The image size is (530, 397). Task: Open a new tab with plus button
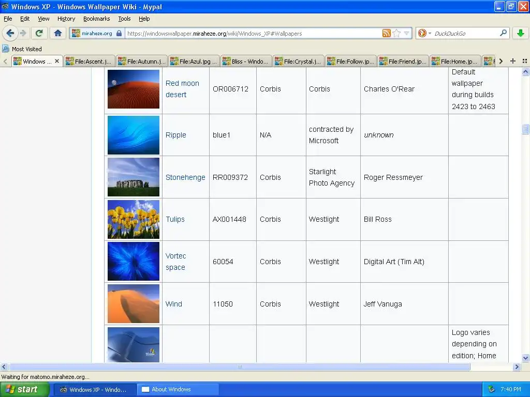tap(513, 61)
